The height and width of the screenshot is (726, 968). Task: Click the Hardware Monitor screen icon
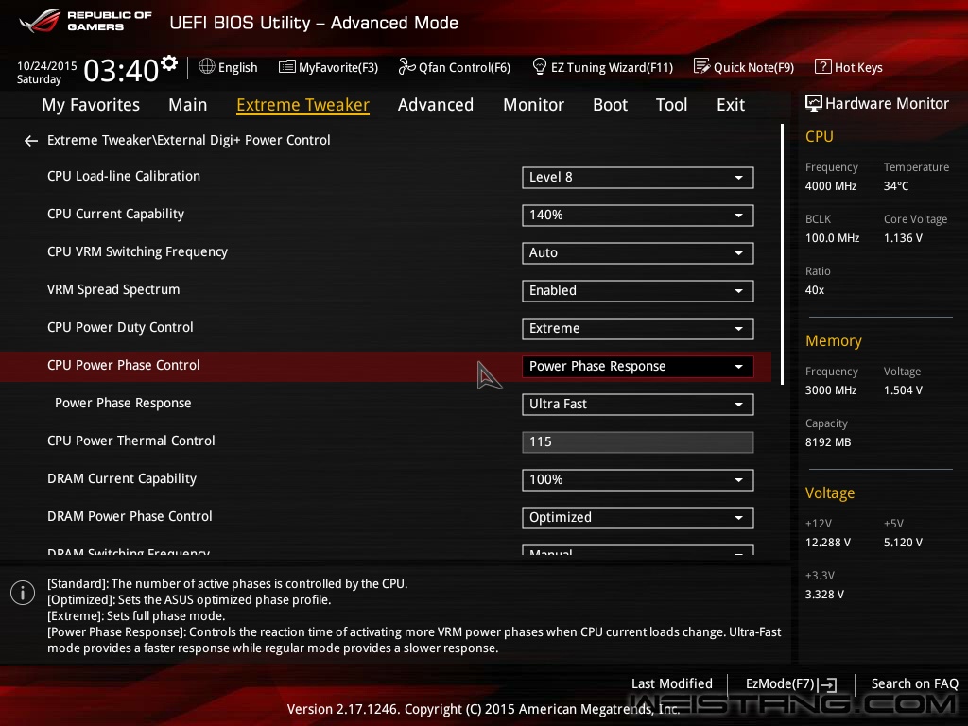pyautogui.click(x=814, y=103)
